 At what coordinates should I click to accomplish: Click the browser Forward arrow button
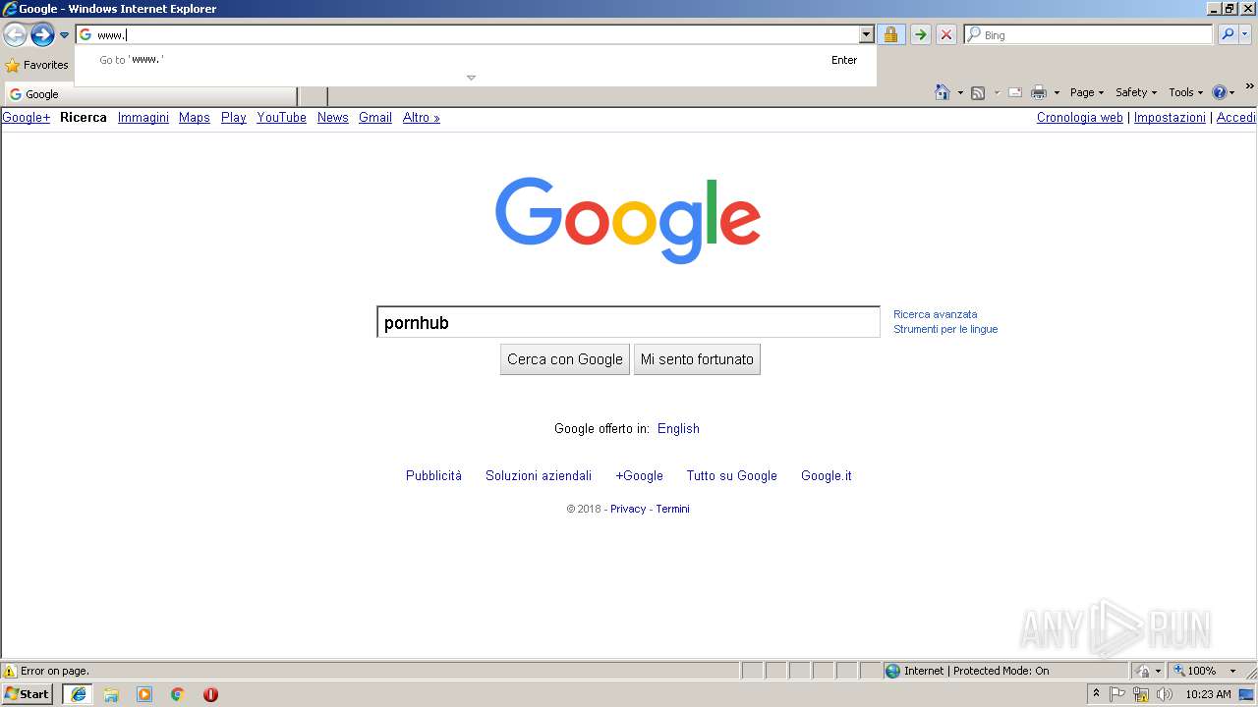point(42,35)
